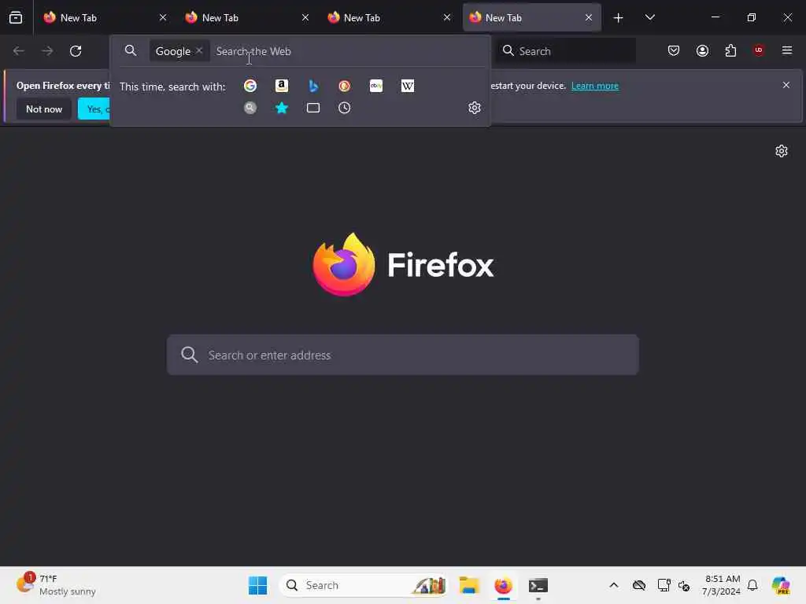Open a new tab with plus button
The width and height of the screenshot is (806, 604).
(619, 18)
